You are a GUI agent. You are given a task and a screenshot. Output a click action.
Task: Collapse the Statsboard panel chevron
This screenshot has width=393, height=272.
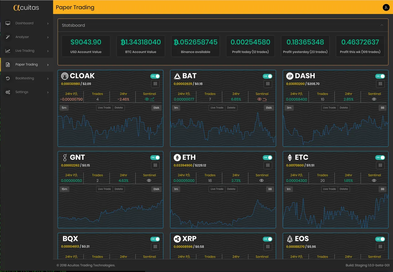[382, 25]
